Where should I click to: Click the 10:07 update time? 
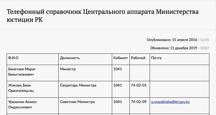point(205,48)
